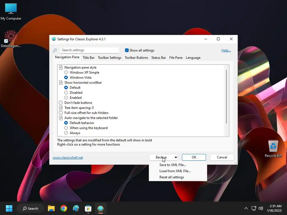Select Default behavior auto-navigate option

click(66, 123)
